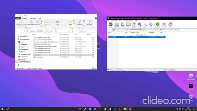This screenshot has height=111, width=197.
Task: Click Rename in the Explorer ribbon
Action: [62, 25]
